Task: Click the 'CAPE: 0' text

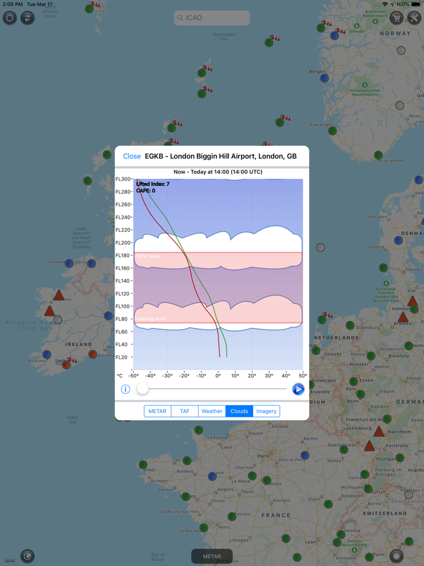Action: (x=146, y=191)
